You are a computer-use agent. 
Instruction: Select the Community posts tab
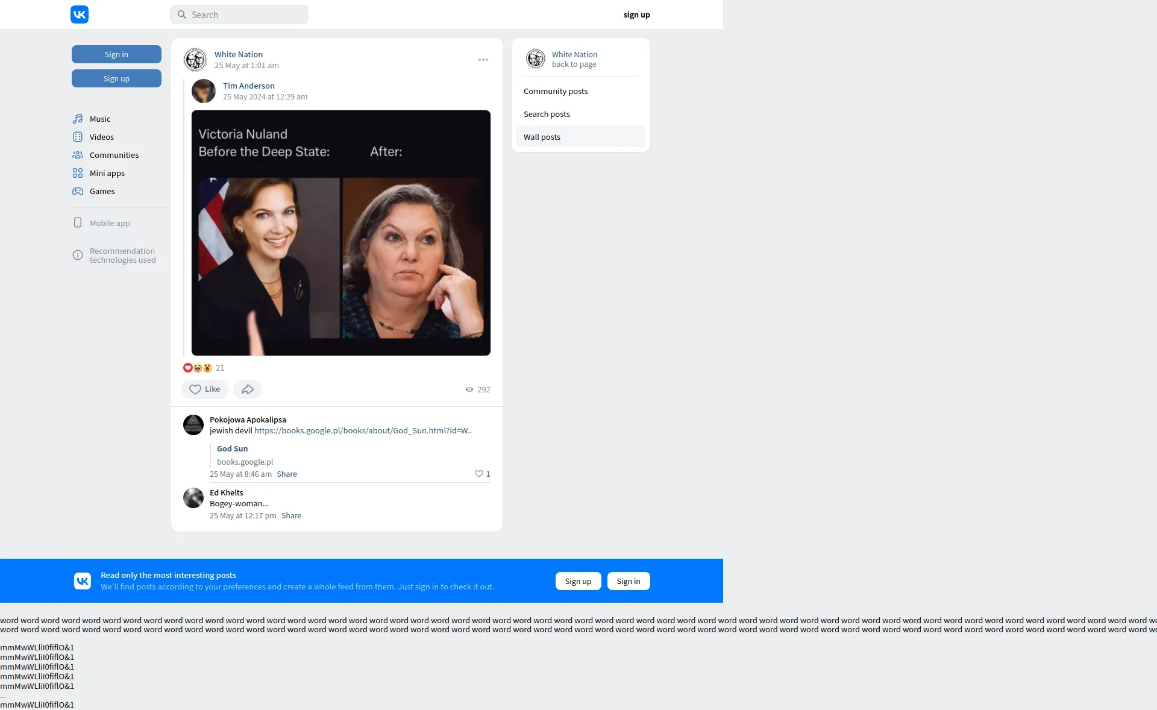tap(580, 91)
